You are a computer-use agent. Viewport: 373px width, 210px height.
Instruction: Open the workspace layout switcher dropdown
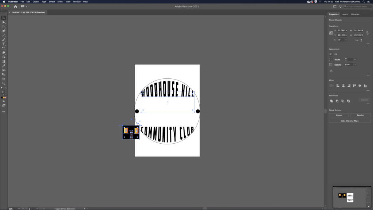[x=24, y=7]
